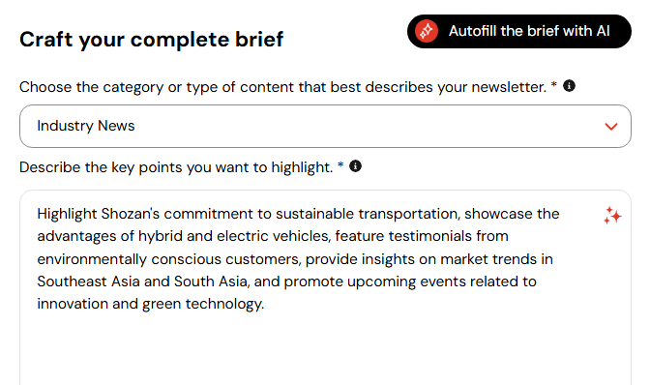The image size is (650, 385).
Task: Open info tooltip beside the newsletter category label
Action: pyautogui.click(x=569, y=86)
